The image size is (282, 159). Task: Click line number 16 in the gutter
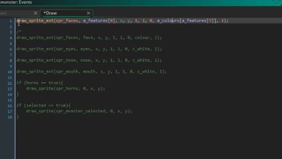pyautogui.click(x=10, y=106)
